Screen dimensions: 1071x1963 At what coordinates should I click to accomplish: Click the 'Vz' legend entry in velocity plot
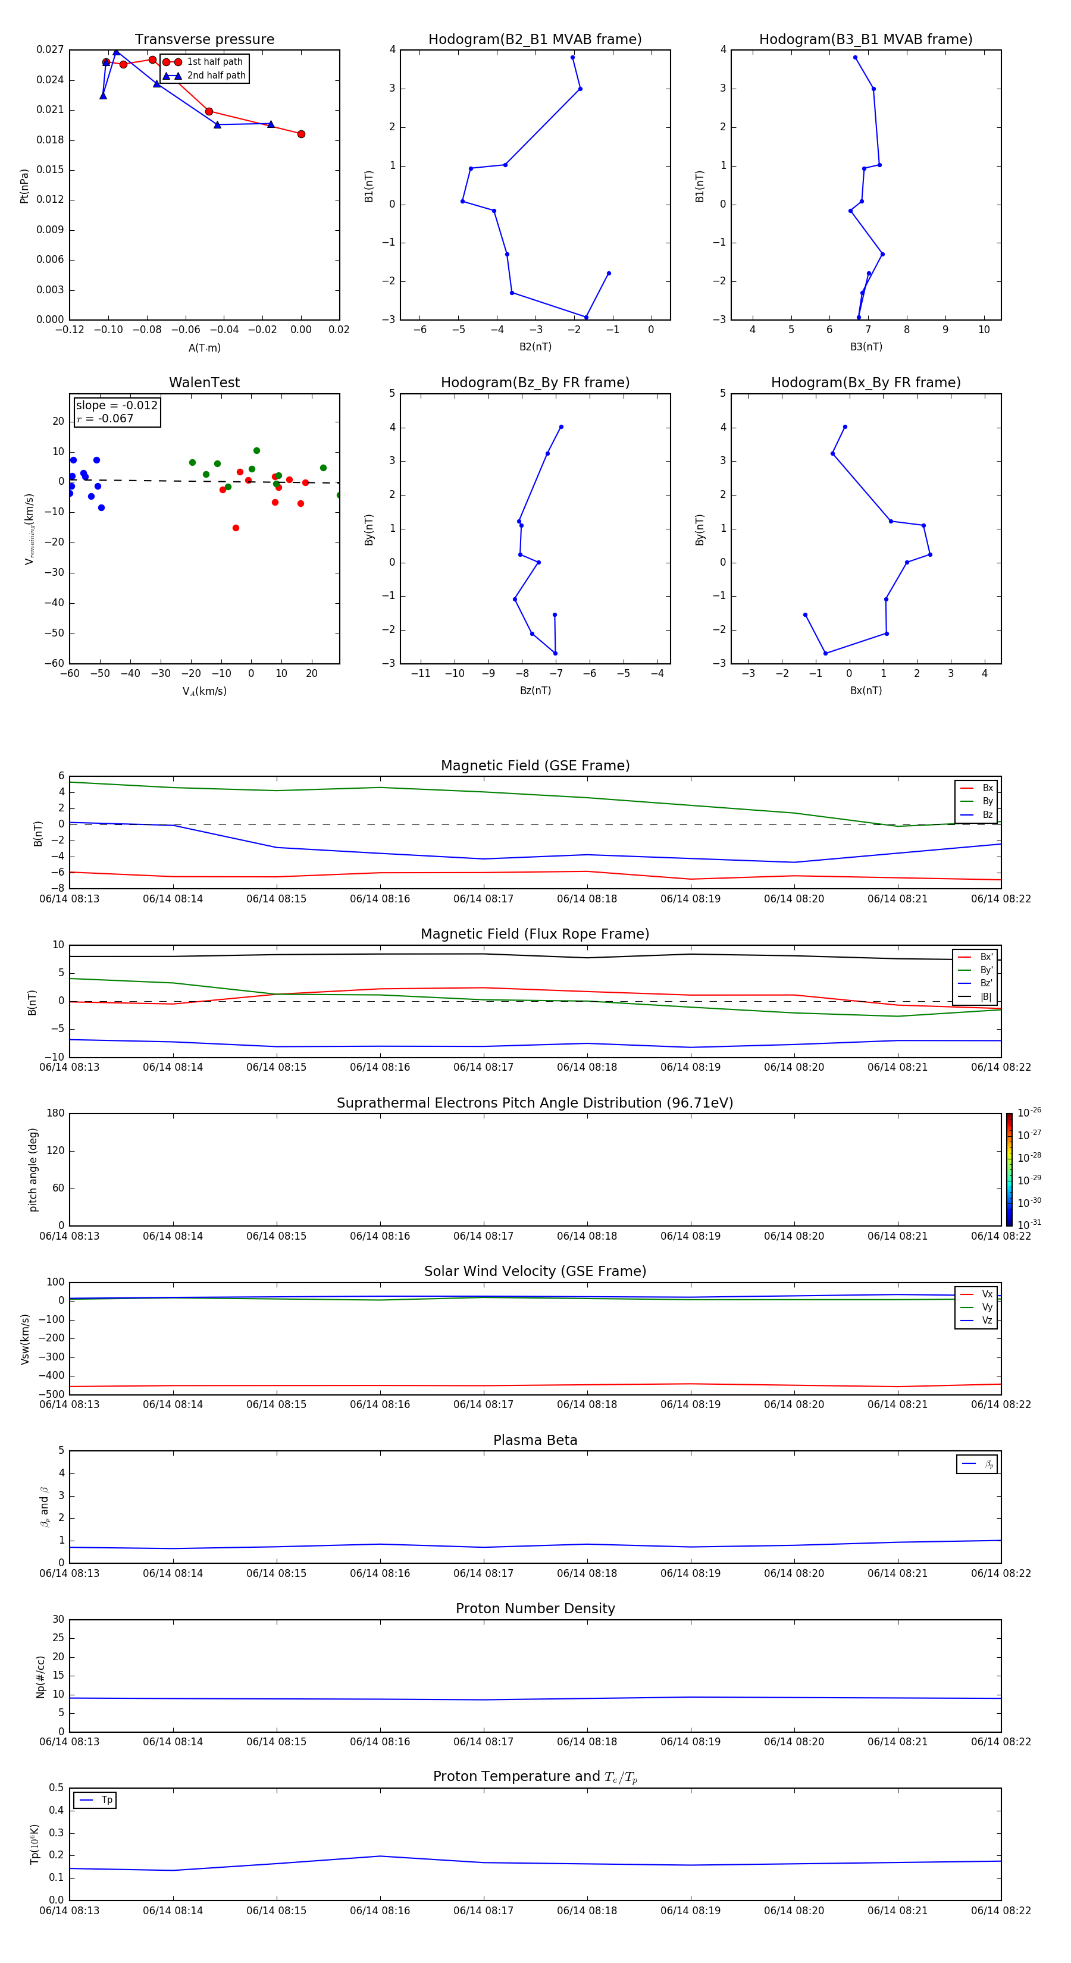[976, 1320]
